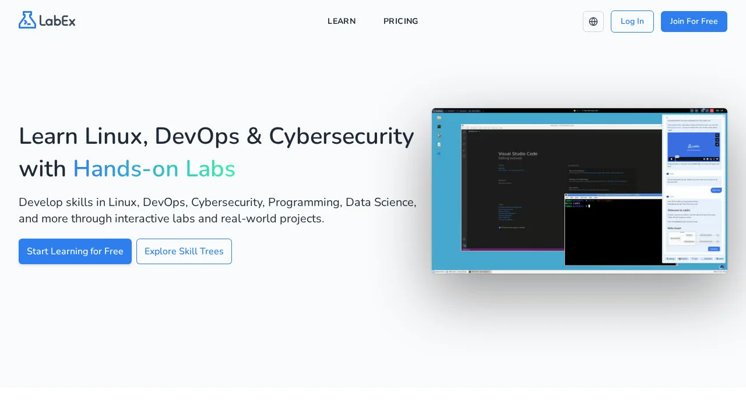The width and height of the screenshot is (746, 419).
Task: Switch to the Welcome tab in VS Code
Action: tap(473, 132)
